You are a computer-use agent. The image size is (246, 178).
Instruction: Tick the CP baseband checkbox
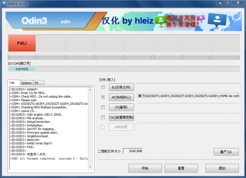click(x=103, y=107)
